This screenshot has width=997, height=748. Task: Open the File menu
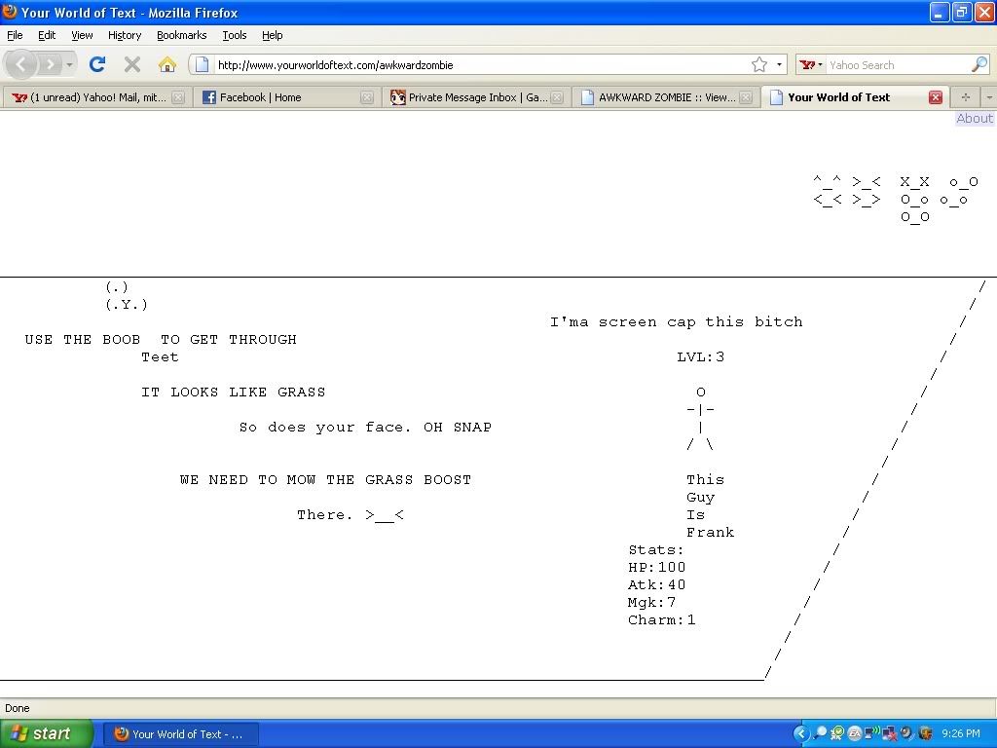(x=15, y=35)
